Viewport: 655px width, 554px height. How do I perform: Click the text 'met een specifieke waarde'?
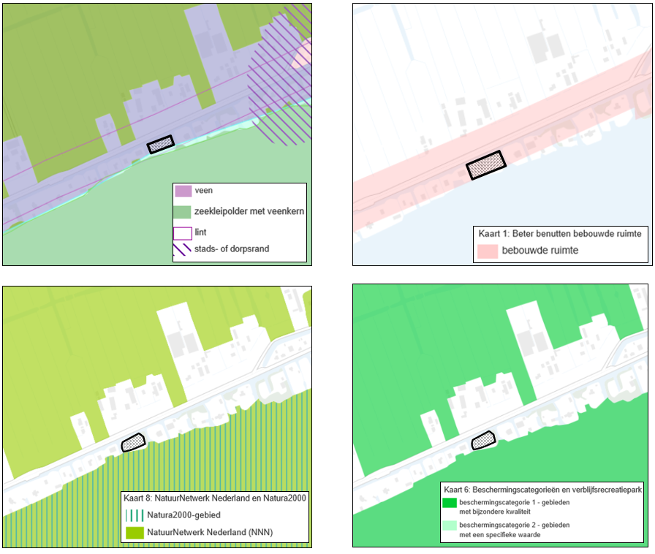coord(499,535)
